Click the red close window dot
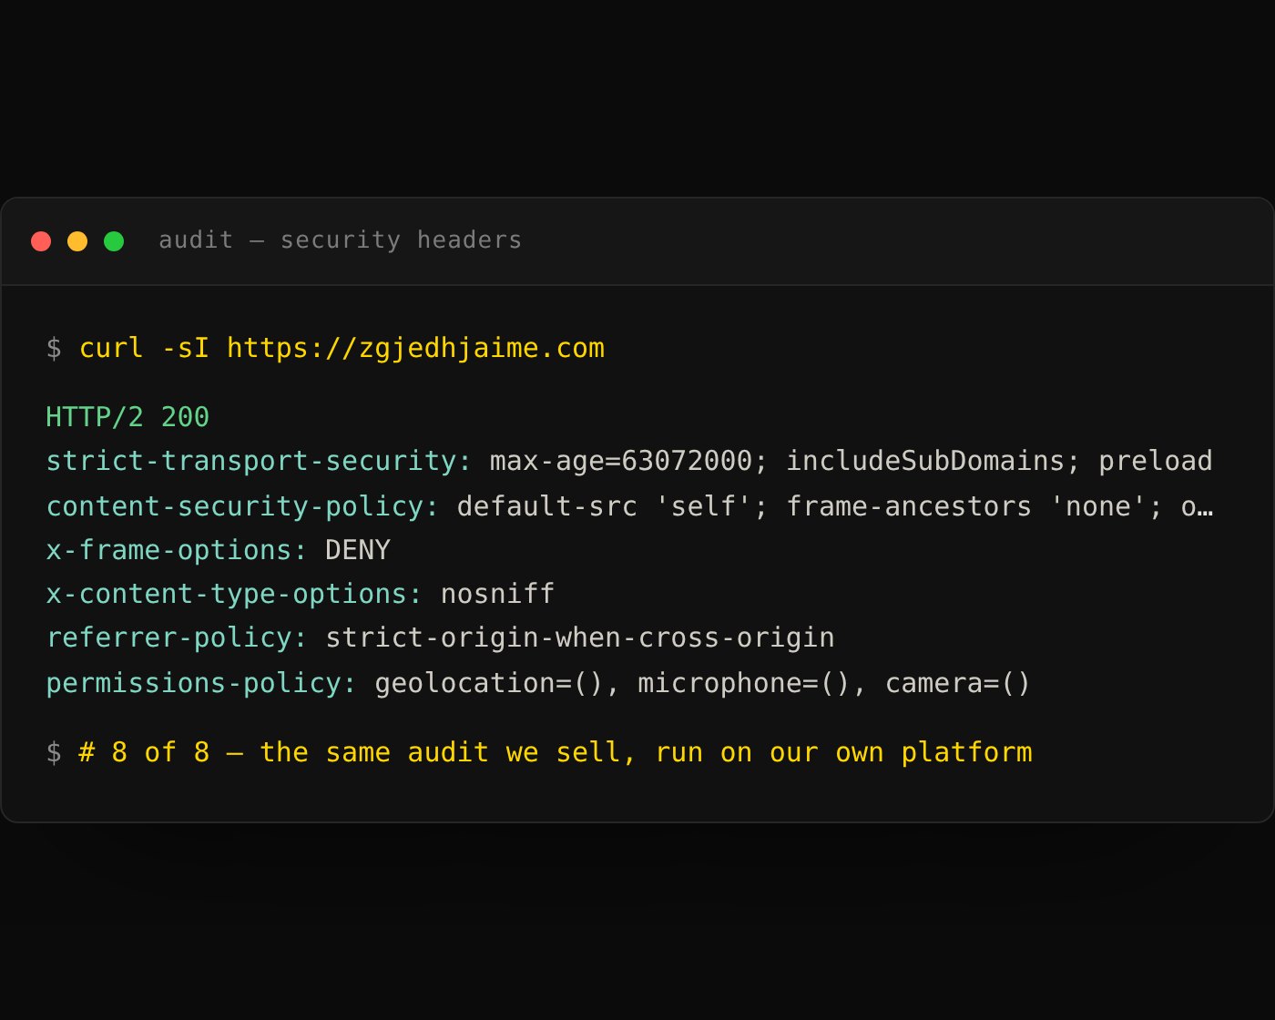This screenshot has height=1020, width=1275. tap(41, 241)
